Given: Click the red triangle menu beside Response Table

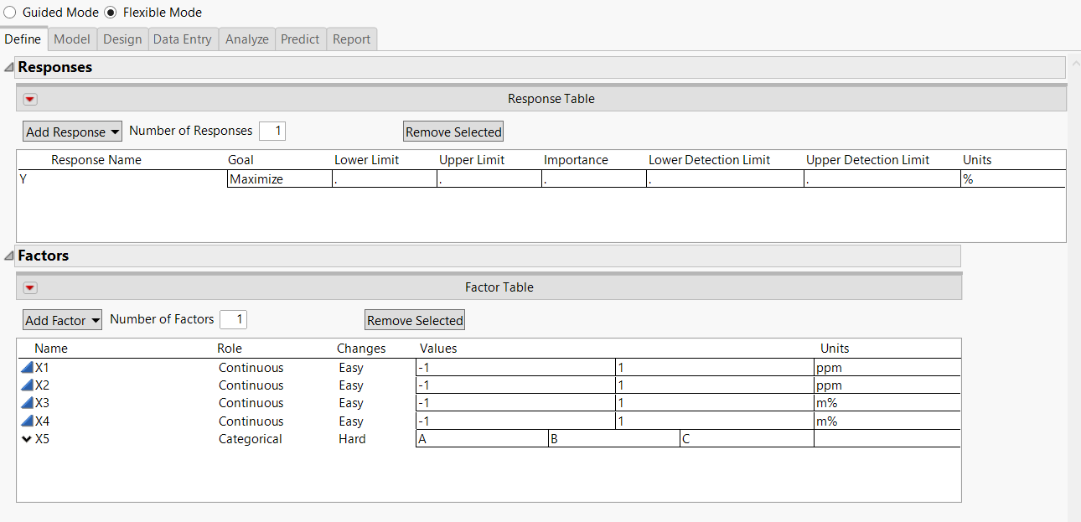Looking at the screenshot, I should click(x=30, y=99).
